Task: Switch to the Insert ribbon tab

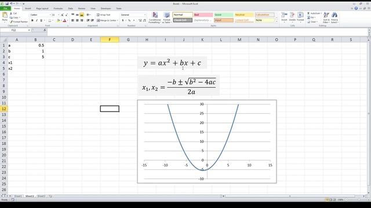Action: tap(28, 8)
